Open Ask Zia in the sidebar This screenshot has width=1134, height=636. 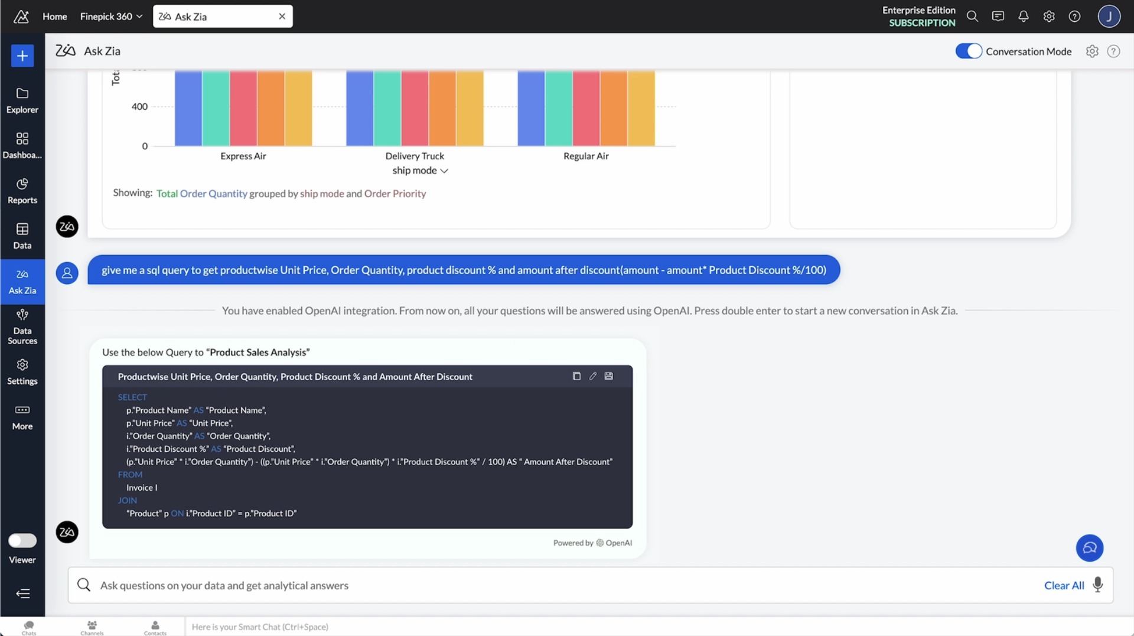click(22, 282)
